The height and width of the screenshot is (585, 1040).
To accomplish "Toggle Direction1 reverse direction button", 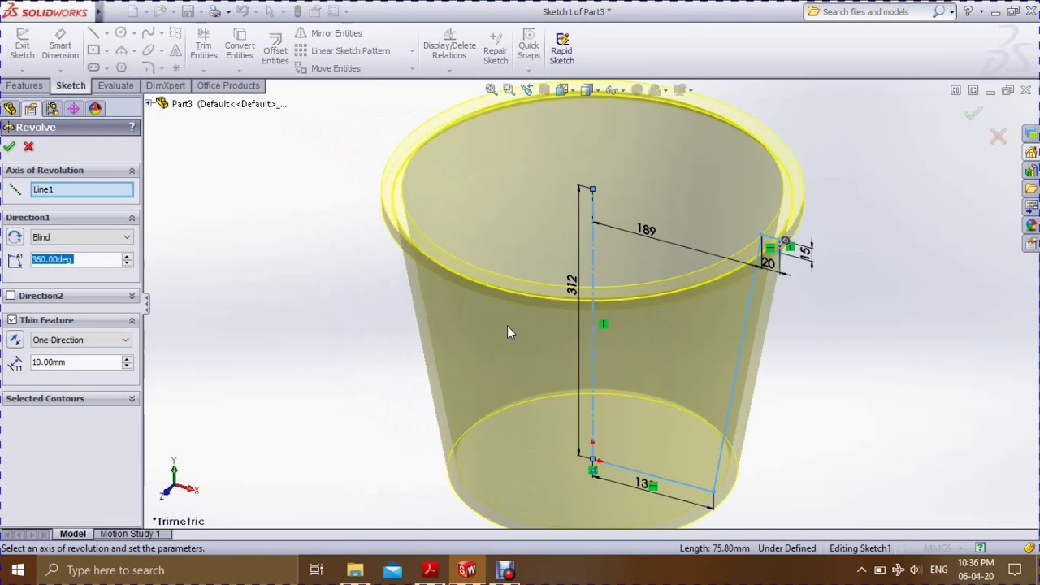I will click(x=15, y=237).
